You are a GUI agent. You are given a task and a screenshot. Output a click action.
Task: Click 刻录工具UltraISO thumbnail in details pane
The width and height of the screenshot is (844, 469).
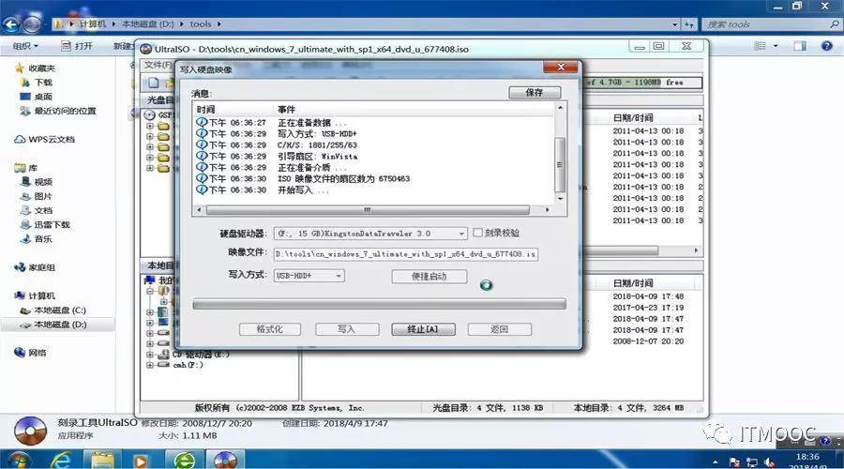30,431
